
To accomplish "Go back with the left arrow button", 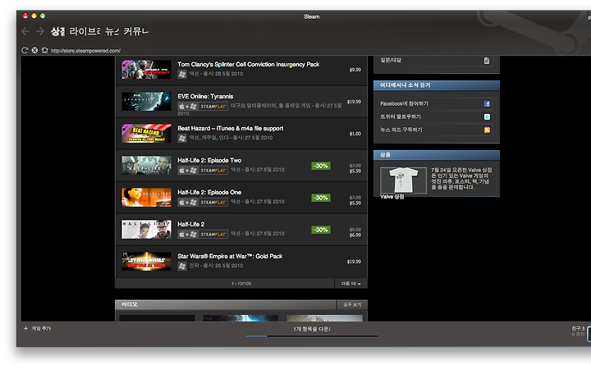I will [x=25, y=31].
